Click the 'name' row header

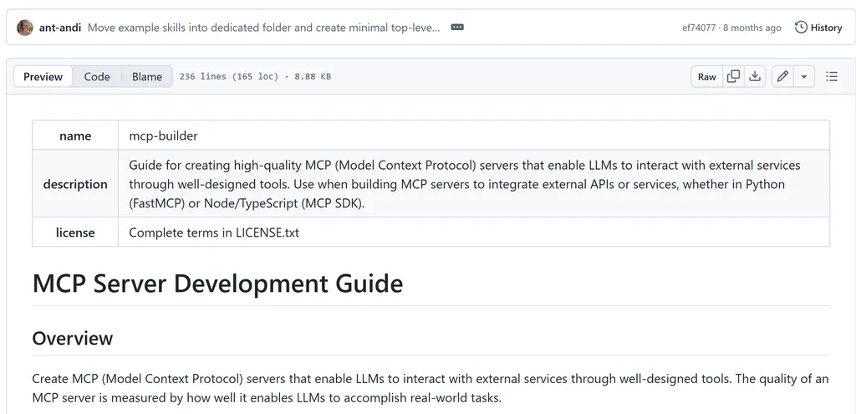75,135
